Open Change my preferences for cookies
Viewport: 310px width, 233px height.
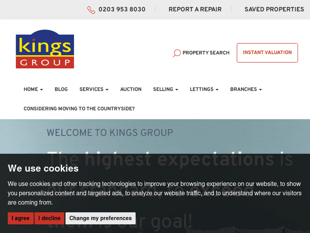click(x=100, y=218)
